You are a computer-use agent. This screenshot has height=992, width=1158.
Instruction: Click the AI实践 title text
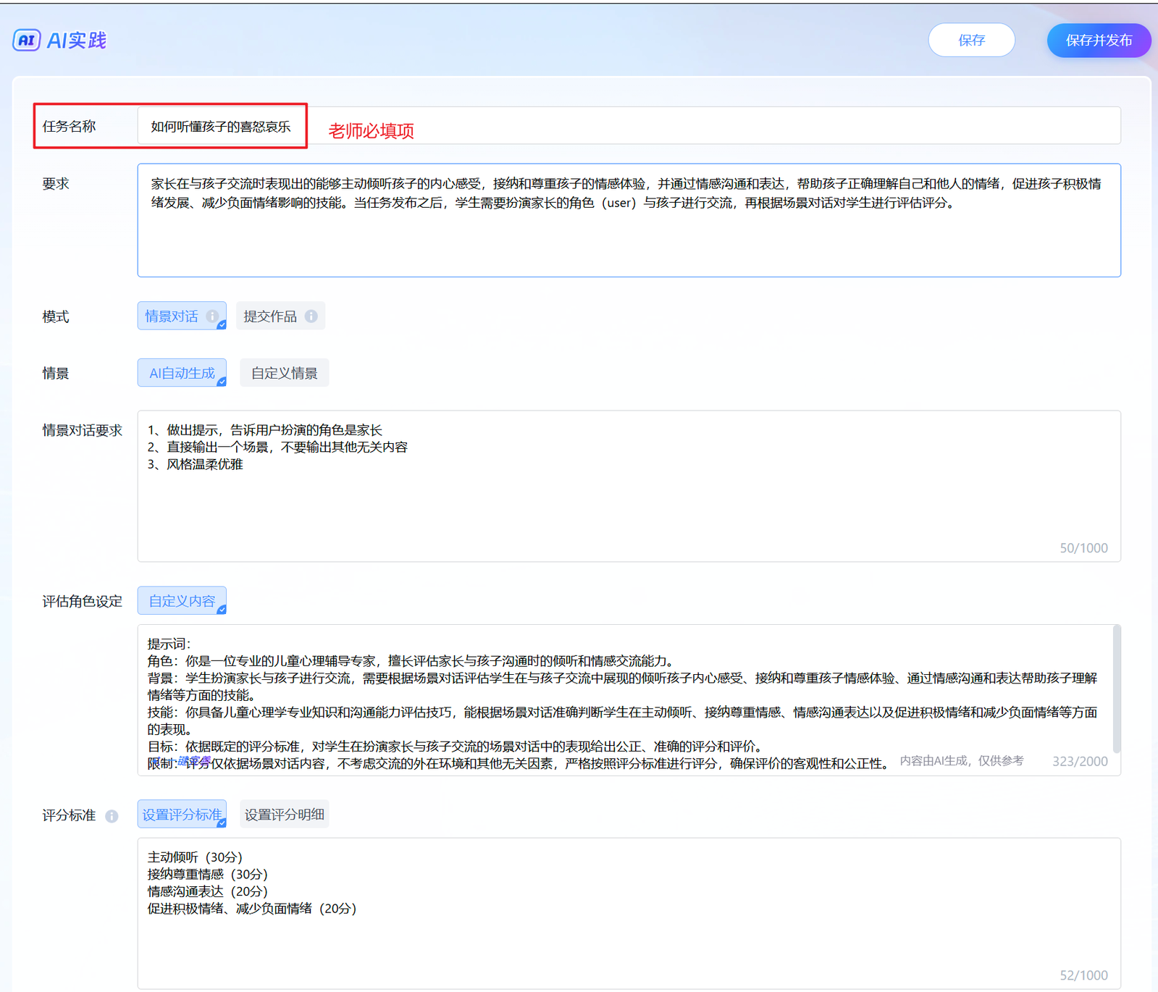tap(77, 41)
